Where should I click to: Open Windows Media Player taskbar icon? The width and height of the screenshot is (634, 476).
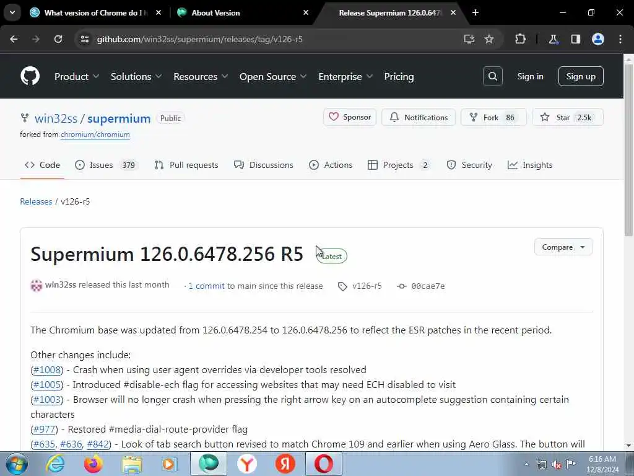point(170,464)
